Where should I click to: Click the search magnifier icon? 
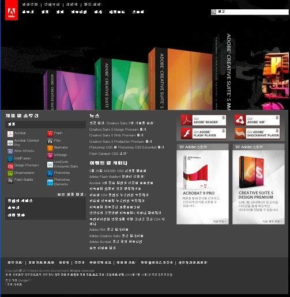214,12
